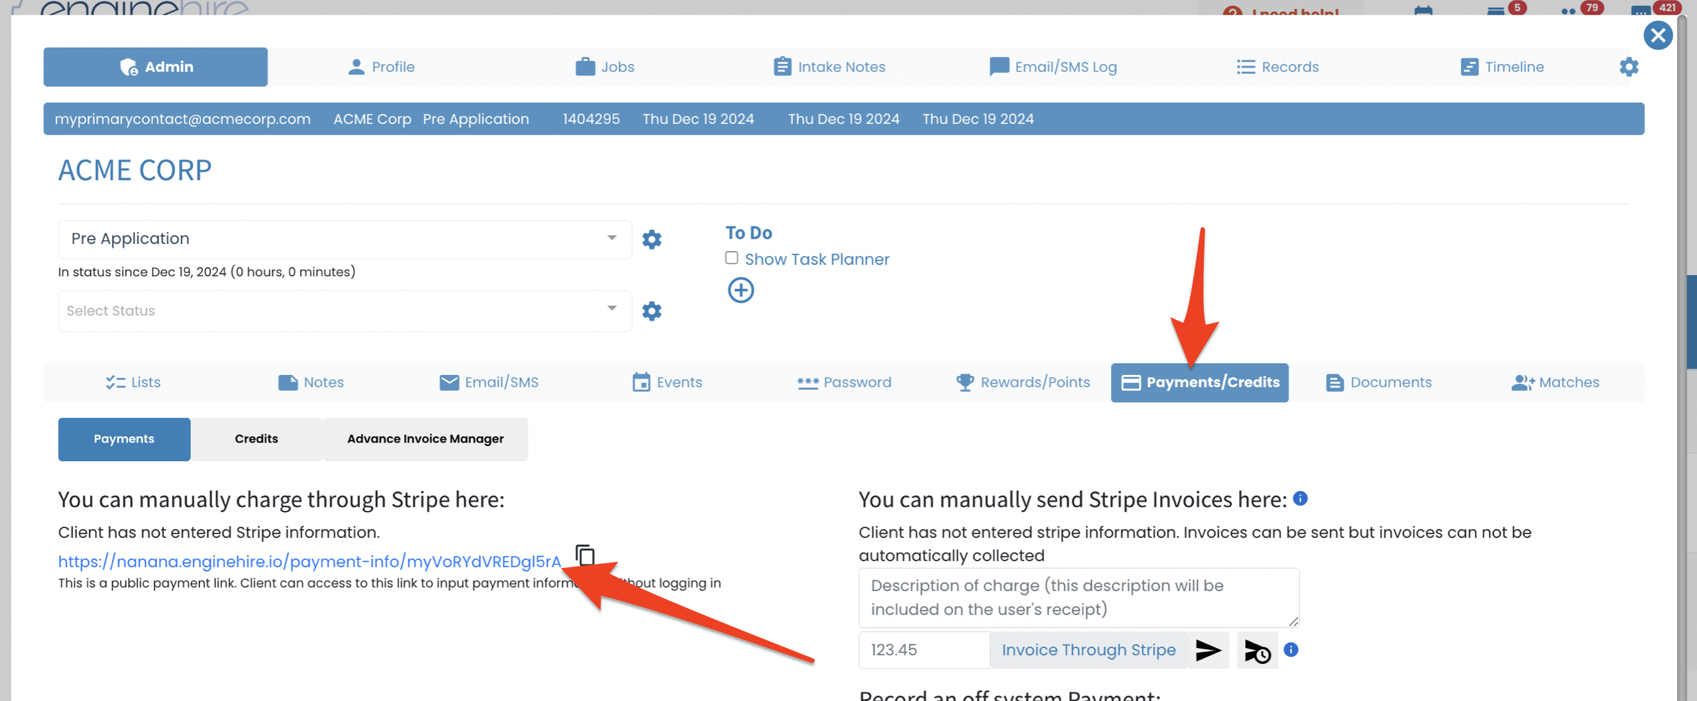Click the gear next to Select Status dropdown
This screenshot has height=701, width=1697.
tap(652, 311)
